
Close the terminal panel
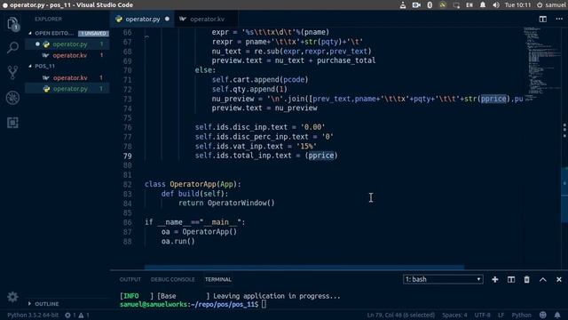click(559, 279)
